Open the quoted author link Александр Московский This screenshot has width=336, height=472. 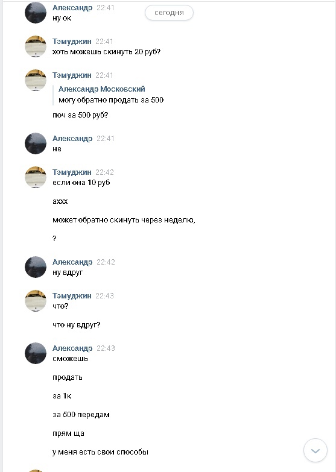point(102,89)
